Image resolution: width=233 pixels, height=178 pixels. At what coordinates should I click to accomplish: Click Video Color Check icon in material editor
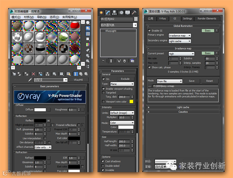click(88, 44)
